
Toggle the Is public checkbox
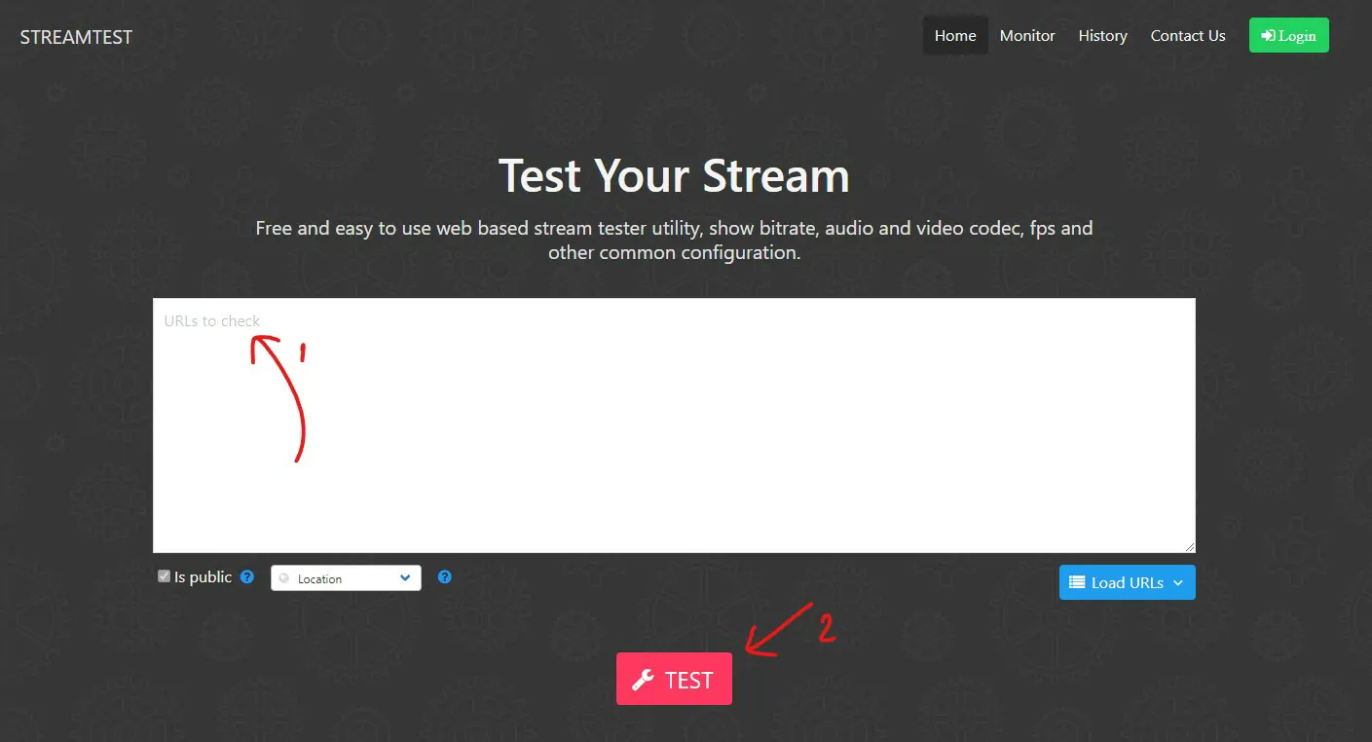[164, 576]
